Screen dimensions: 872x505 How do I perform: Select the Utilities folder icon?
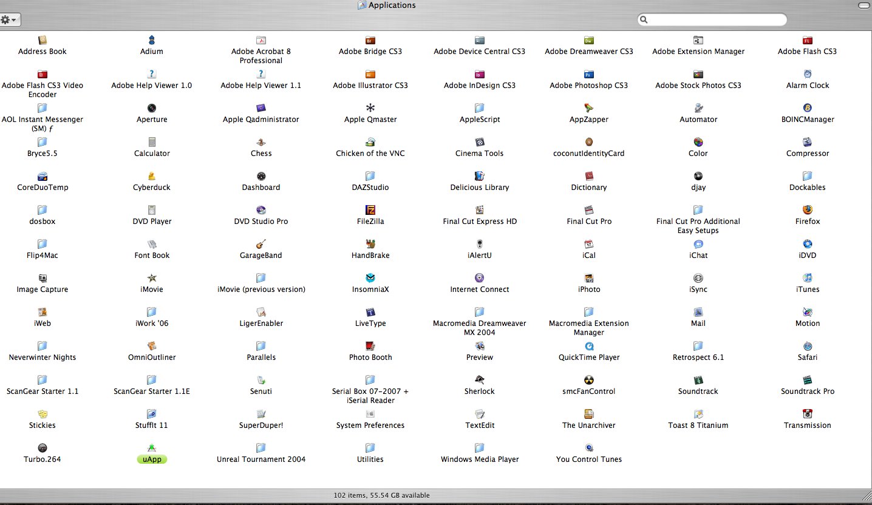coord(370,448)
